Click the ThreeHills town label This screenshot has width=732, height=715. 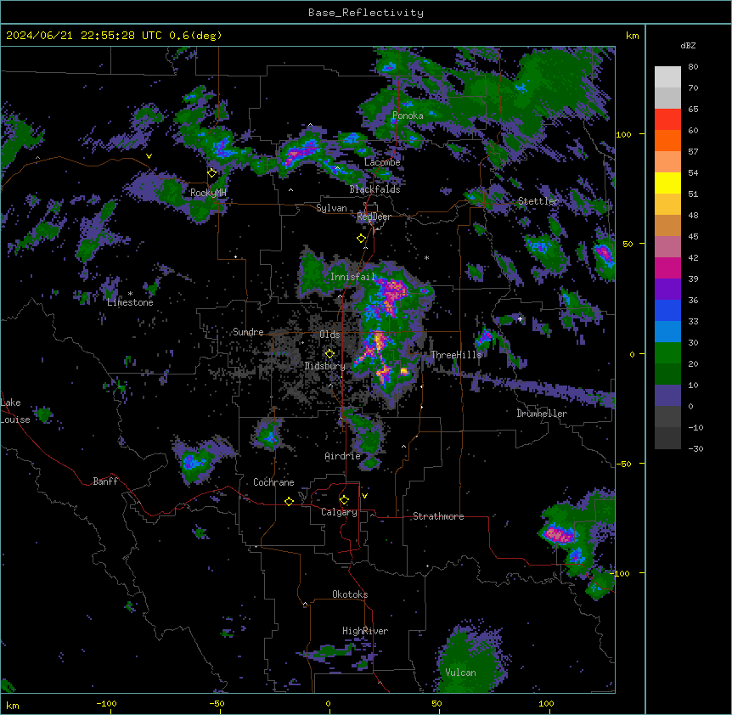(x=456, y=355)
